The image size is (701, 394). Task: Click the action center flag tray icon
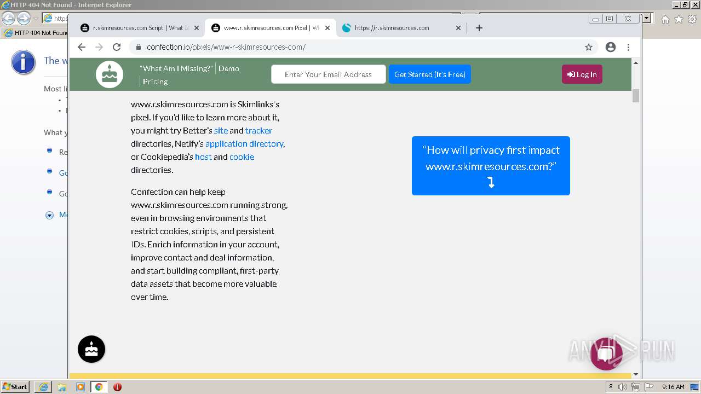tap(648, 387)
